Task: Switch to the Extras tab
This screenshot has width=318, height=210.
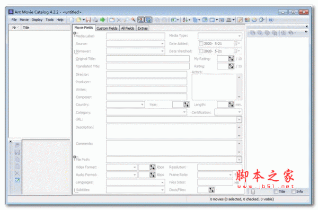Action: point(143,28)
